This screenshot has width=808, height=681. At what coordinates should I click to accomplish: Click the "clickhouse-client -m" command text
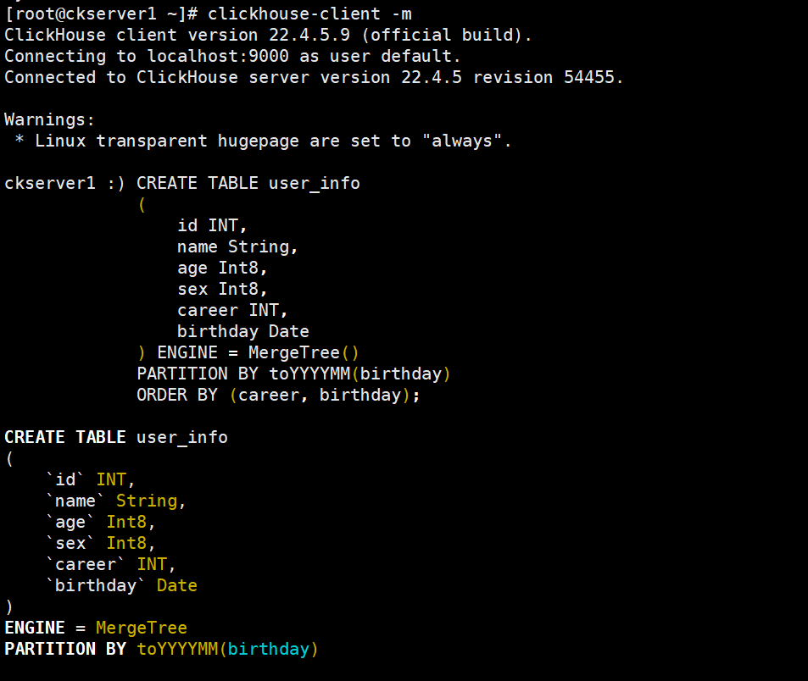tap(310, 14)
